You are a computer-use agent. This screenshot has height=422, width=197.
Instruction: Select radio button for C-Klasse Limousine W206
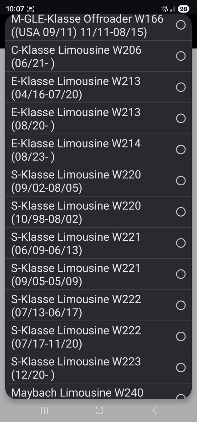click(x=181, y=56)
